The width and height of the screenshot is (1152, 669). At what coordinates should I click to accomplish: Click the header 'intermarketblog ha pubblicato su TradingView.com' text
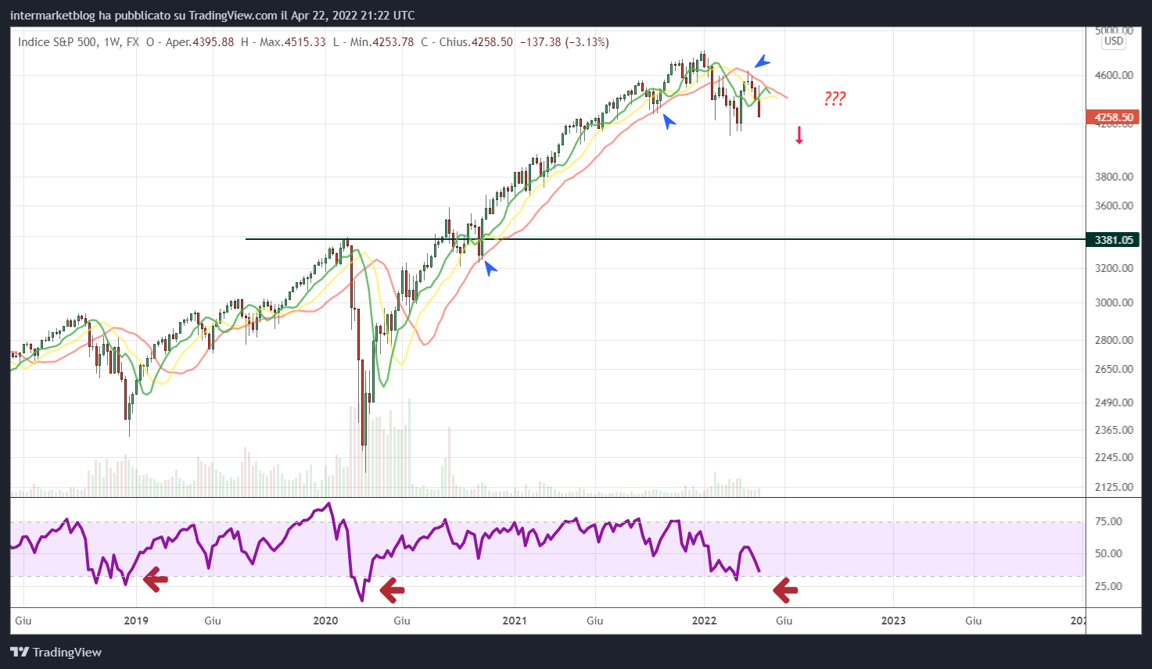(144, 16)
